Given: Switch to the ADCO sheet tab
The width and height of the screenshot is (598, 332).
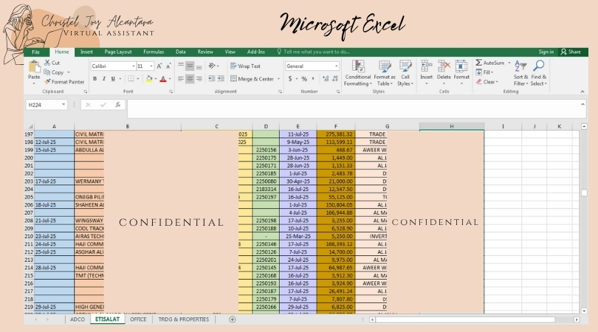Looking at the screenshot, I should [x=78, y=319].
